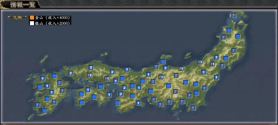Select the blank marker at Noto peninsula tip
278x125 pixels.
(x=163, y=62)
